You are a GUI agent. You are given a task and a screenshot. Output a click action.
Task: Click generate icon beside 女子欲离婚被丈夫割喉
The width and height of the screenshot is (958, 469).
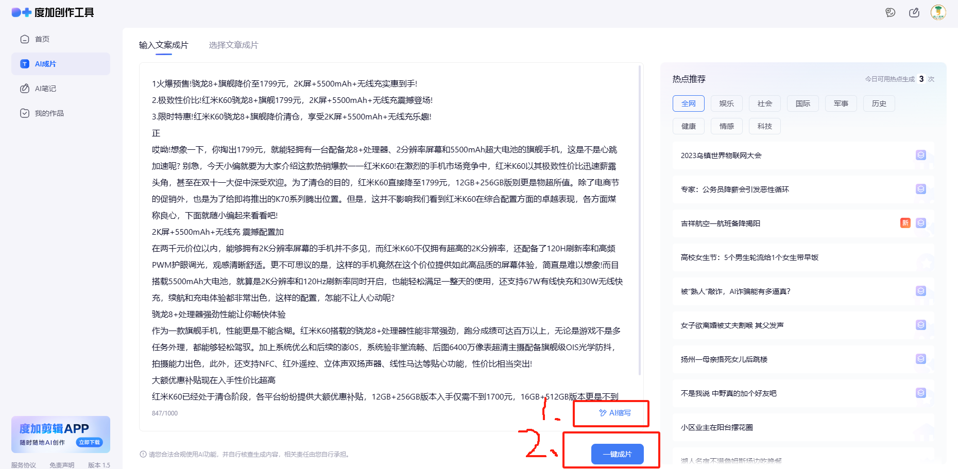point(921,325)
